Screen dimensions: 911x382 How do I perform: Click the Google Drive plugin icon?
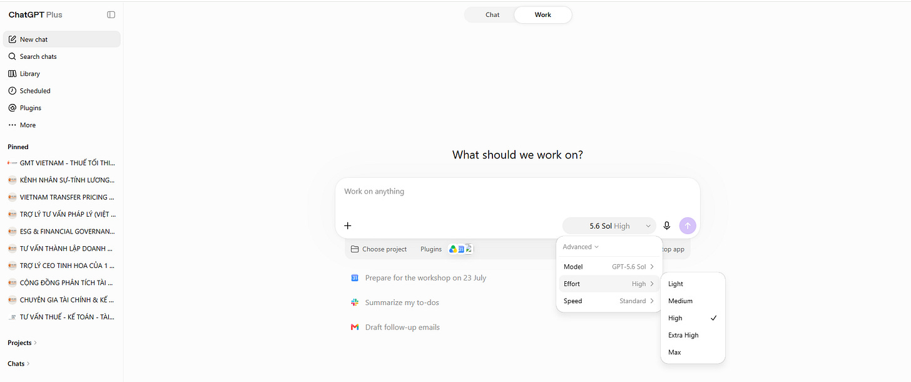pos(453,249)
